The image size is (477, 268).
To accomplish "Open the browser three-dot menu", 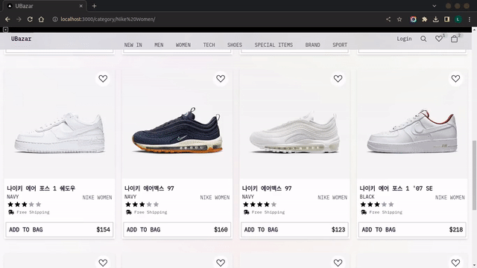I will pyautogui.click(x=470, y=19).
